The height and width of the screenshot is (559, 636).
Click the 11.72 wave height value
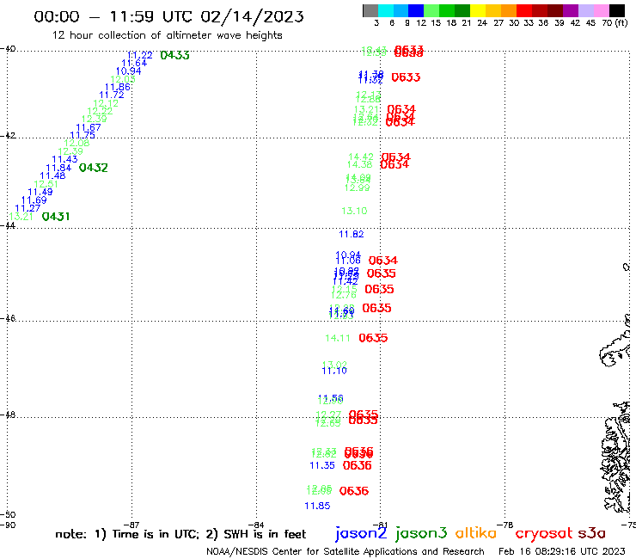point(112,95)
